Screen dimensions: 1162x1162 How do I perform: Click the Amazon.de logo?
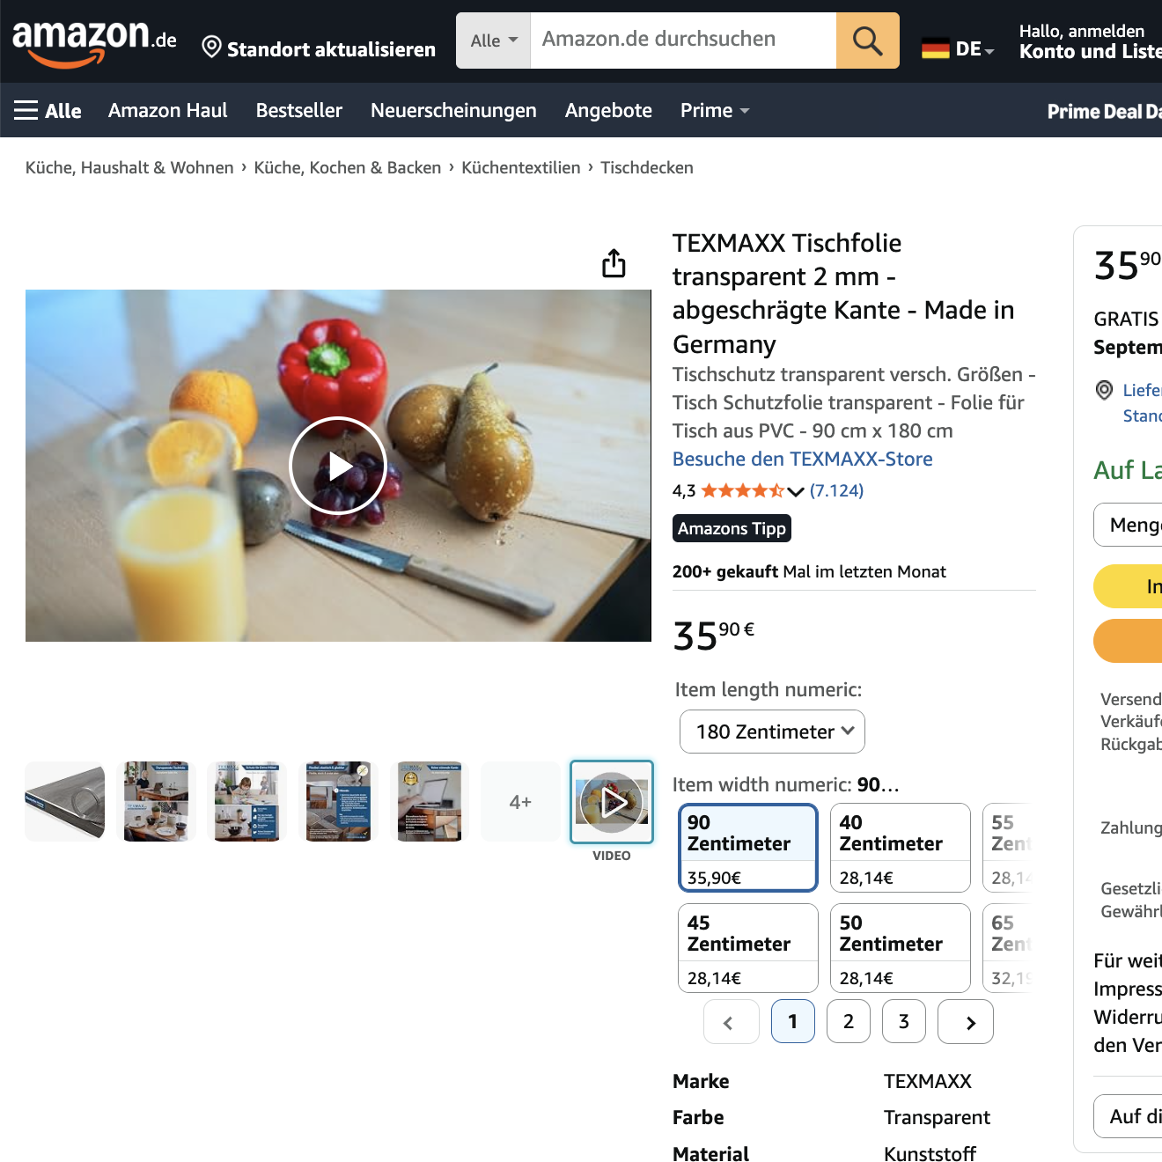click(x=94, y=42)
